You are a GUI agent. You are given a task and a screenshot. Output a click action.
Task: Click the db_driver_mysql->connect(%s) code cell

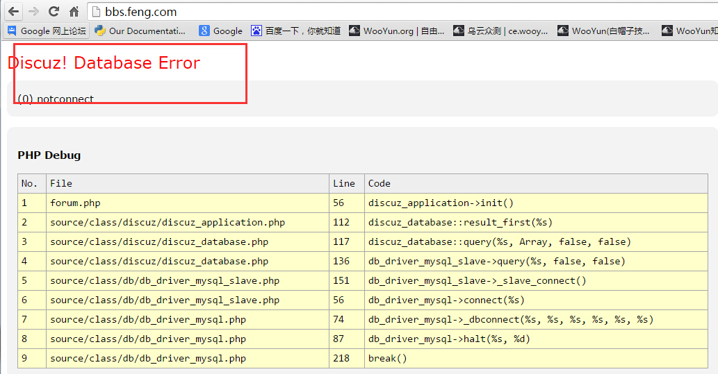point(536,300)
